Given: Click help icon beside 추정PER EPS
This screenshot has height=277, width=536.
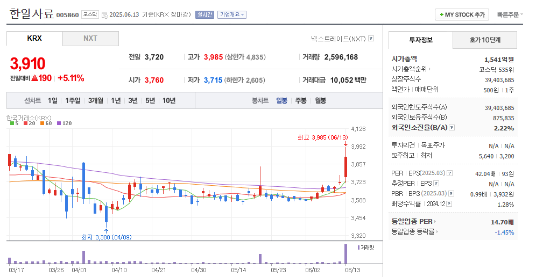Looking at the screenshot, I should click(436, 184).
